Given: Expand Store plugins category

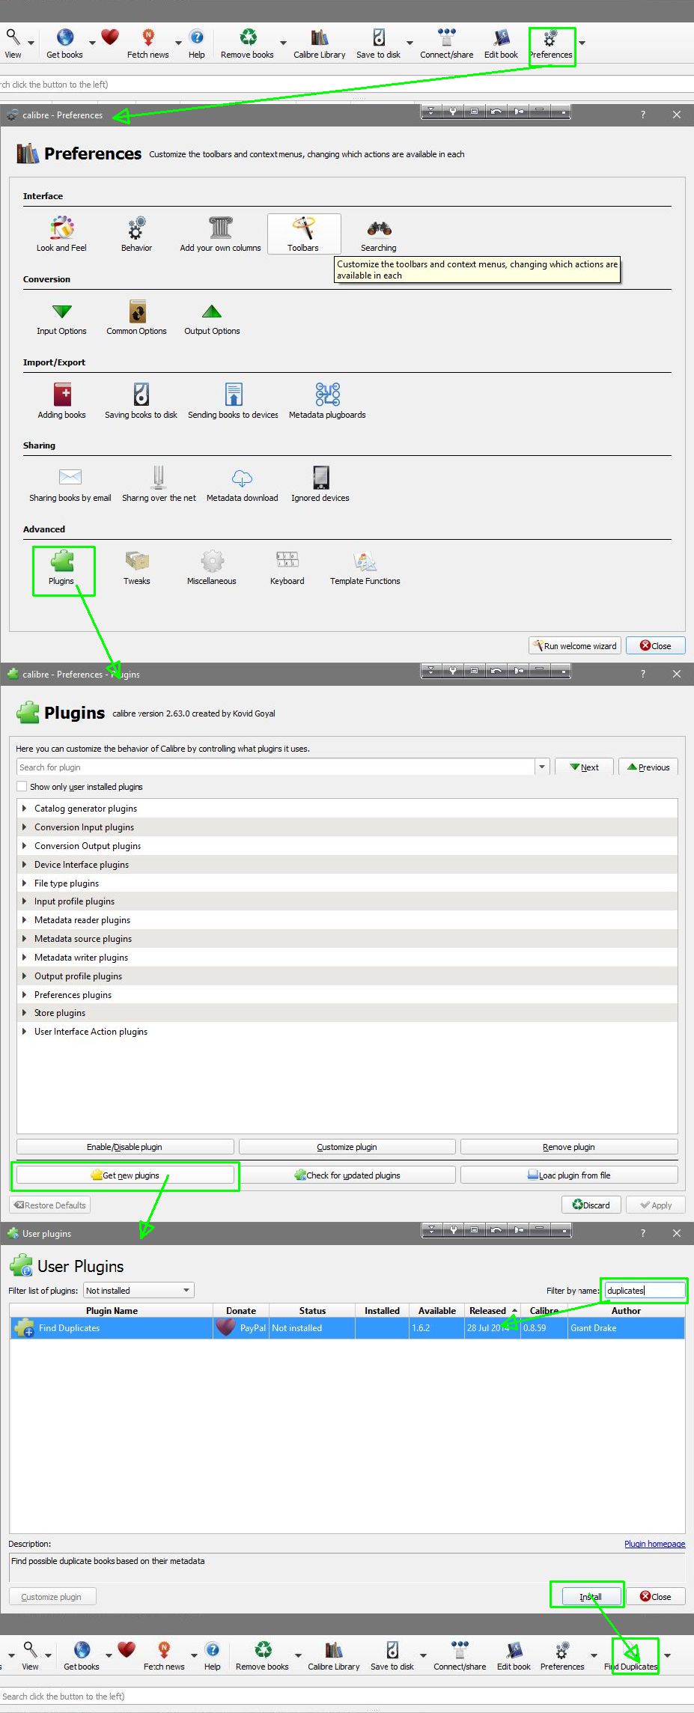Looking at the screenshot, I should (25, 1013).
